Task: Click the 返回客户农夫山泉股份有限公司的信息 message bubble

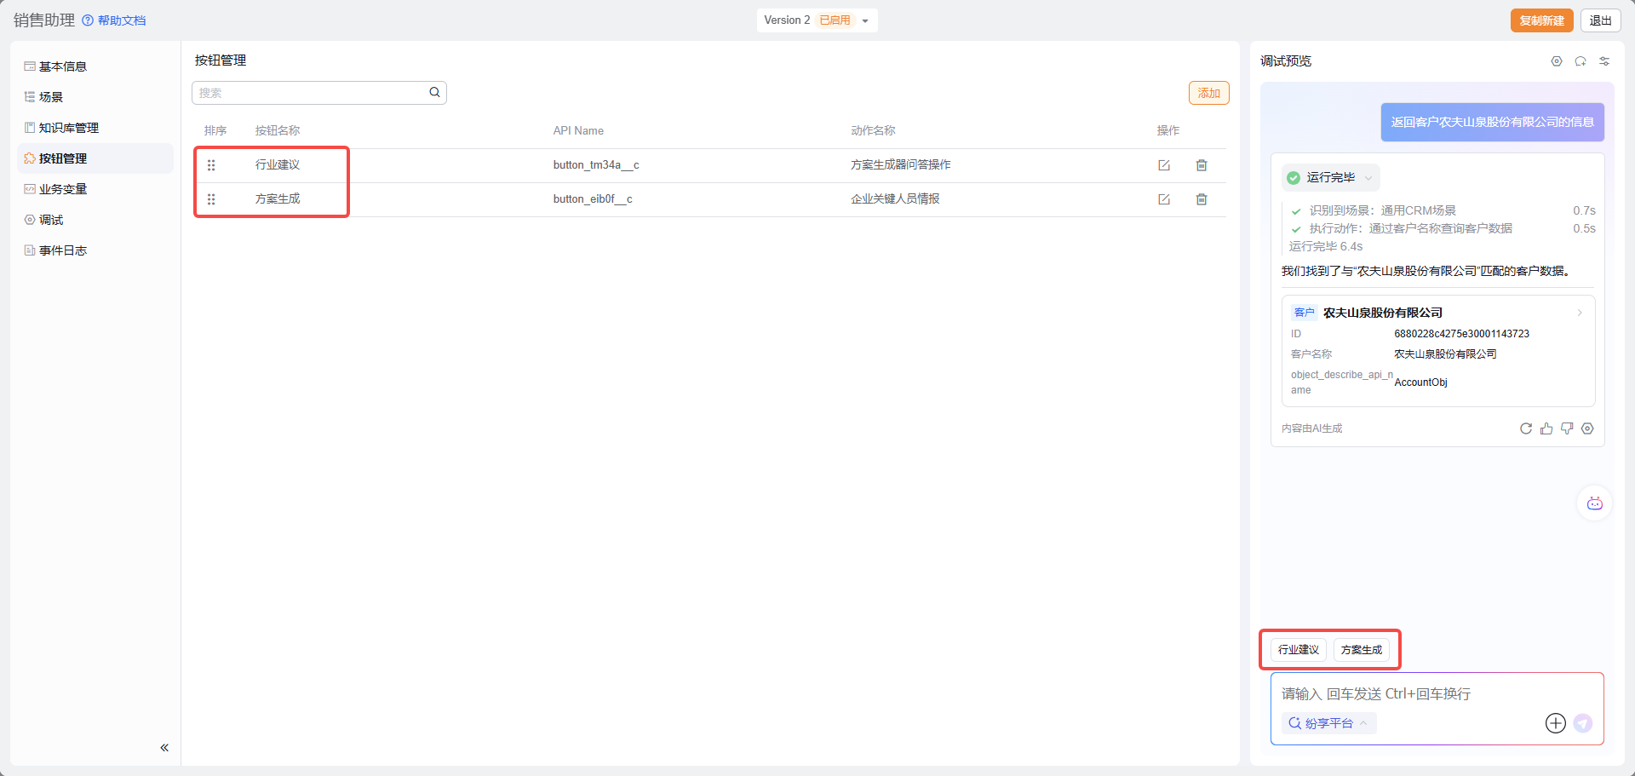Action: pos(1492,122)
